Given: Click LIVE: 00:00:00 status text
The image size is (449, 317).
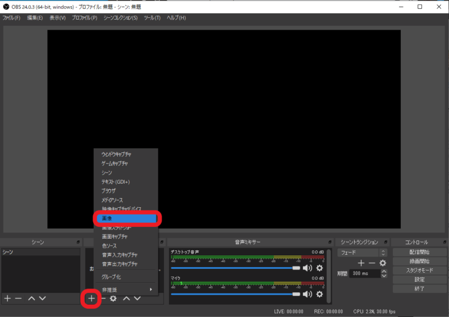Looking at the screenshot, I should point(288,311).
